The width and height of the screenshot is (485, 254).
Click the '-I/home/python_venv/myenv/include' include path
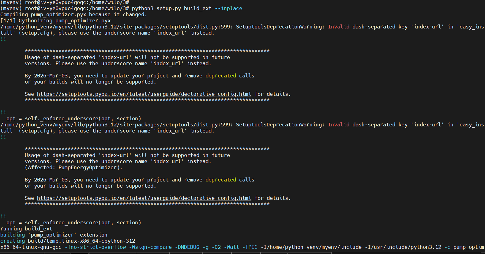point(311,247)
